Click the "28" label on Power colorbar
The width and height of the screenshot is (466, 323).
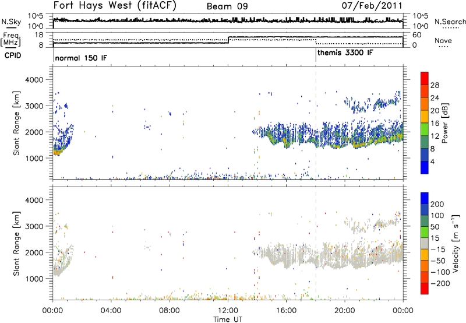coord(435,85)
